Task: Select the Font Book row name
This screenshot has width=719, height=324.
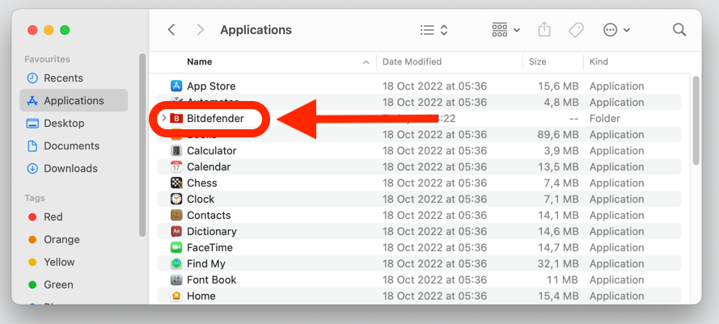Action: [211, 280]
